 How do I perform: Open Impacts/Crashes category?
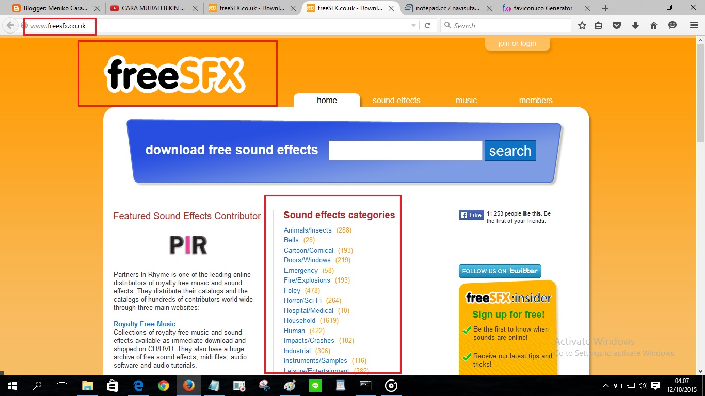[x=309, y=340]
